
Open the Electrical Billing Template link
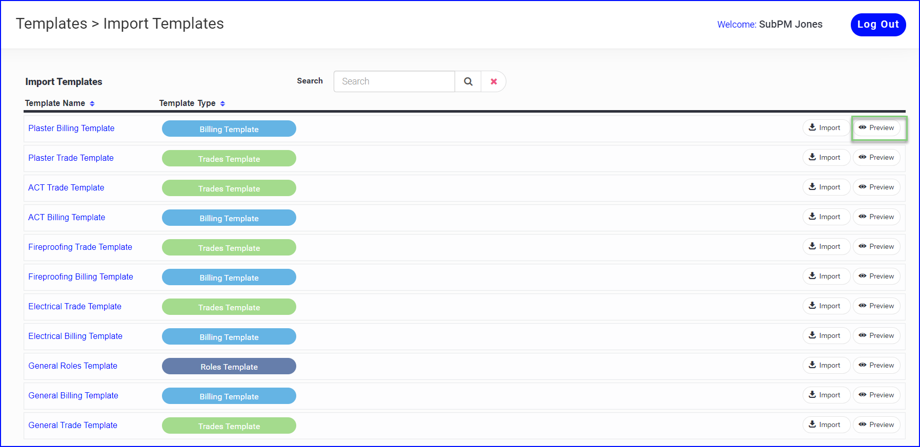pyautogui.click(x=75, y=336)
